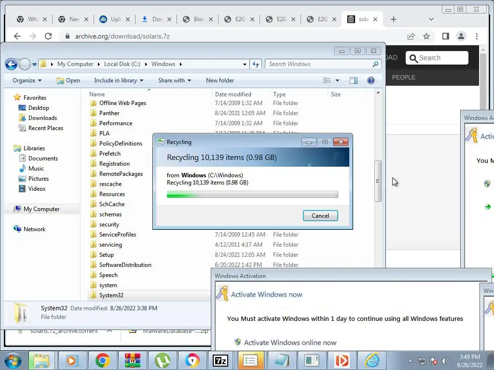Show hidden tray icons arrow
Screen dimensions: 494x370
coord(410,361)
